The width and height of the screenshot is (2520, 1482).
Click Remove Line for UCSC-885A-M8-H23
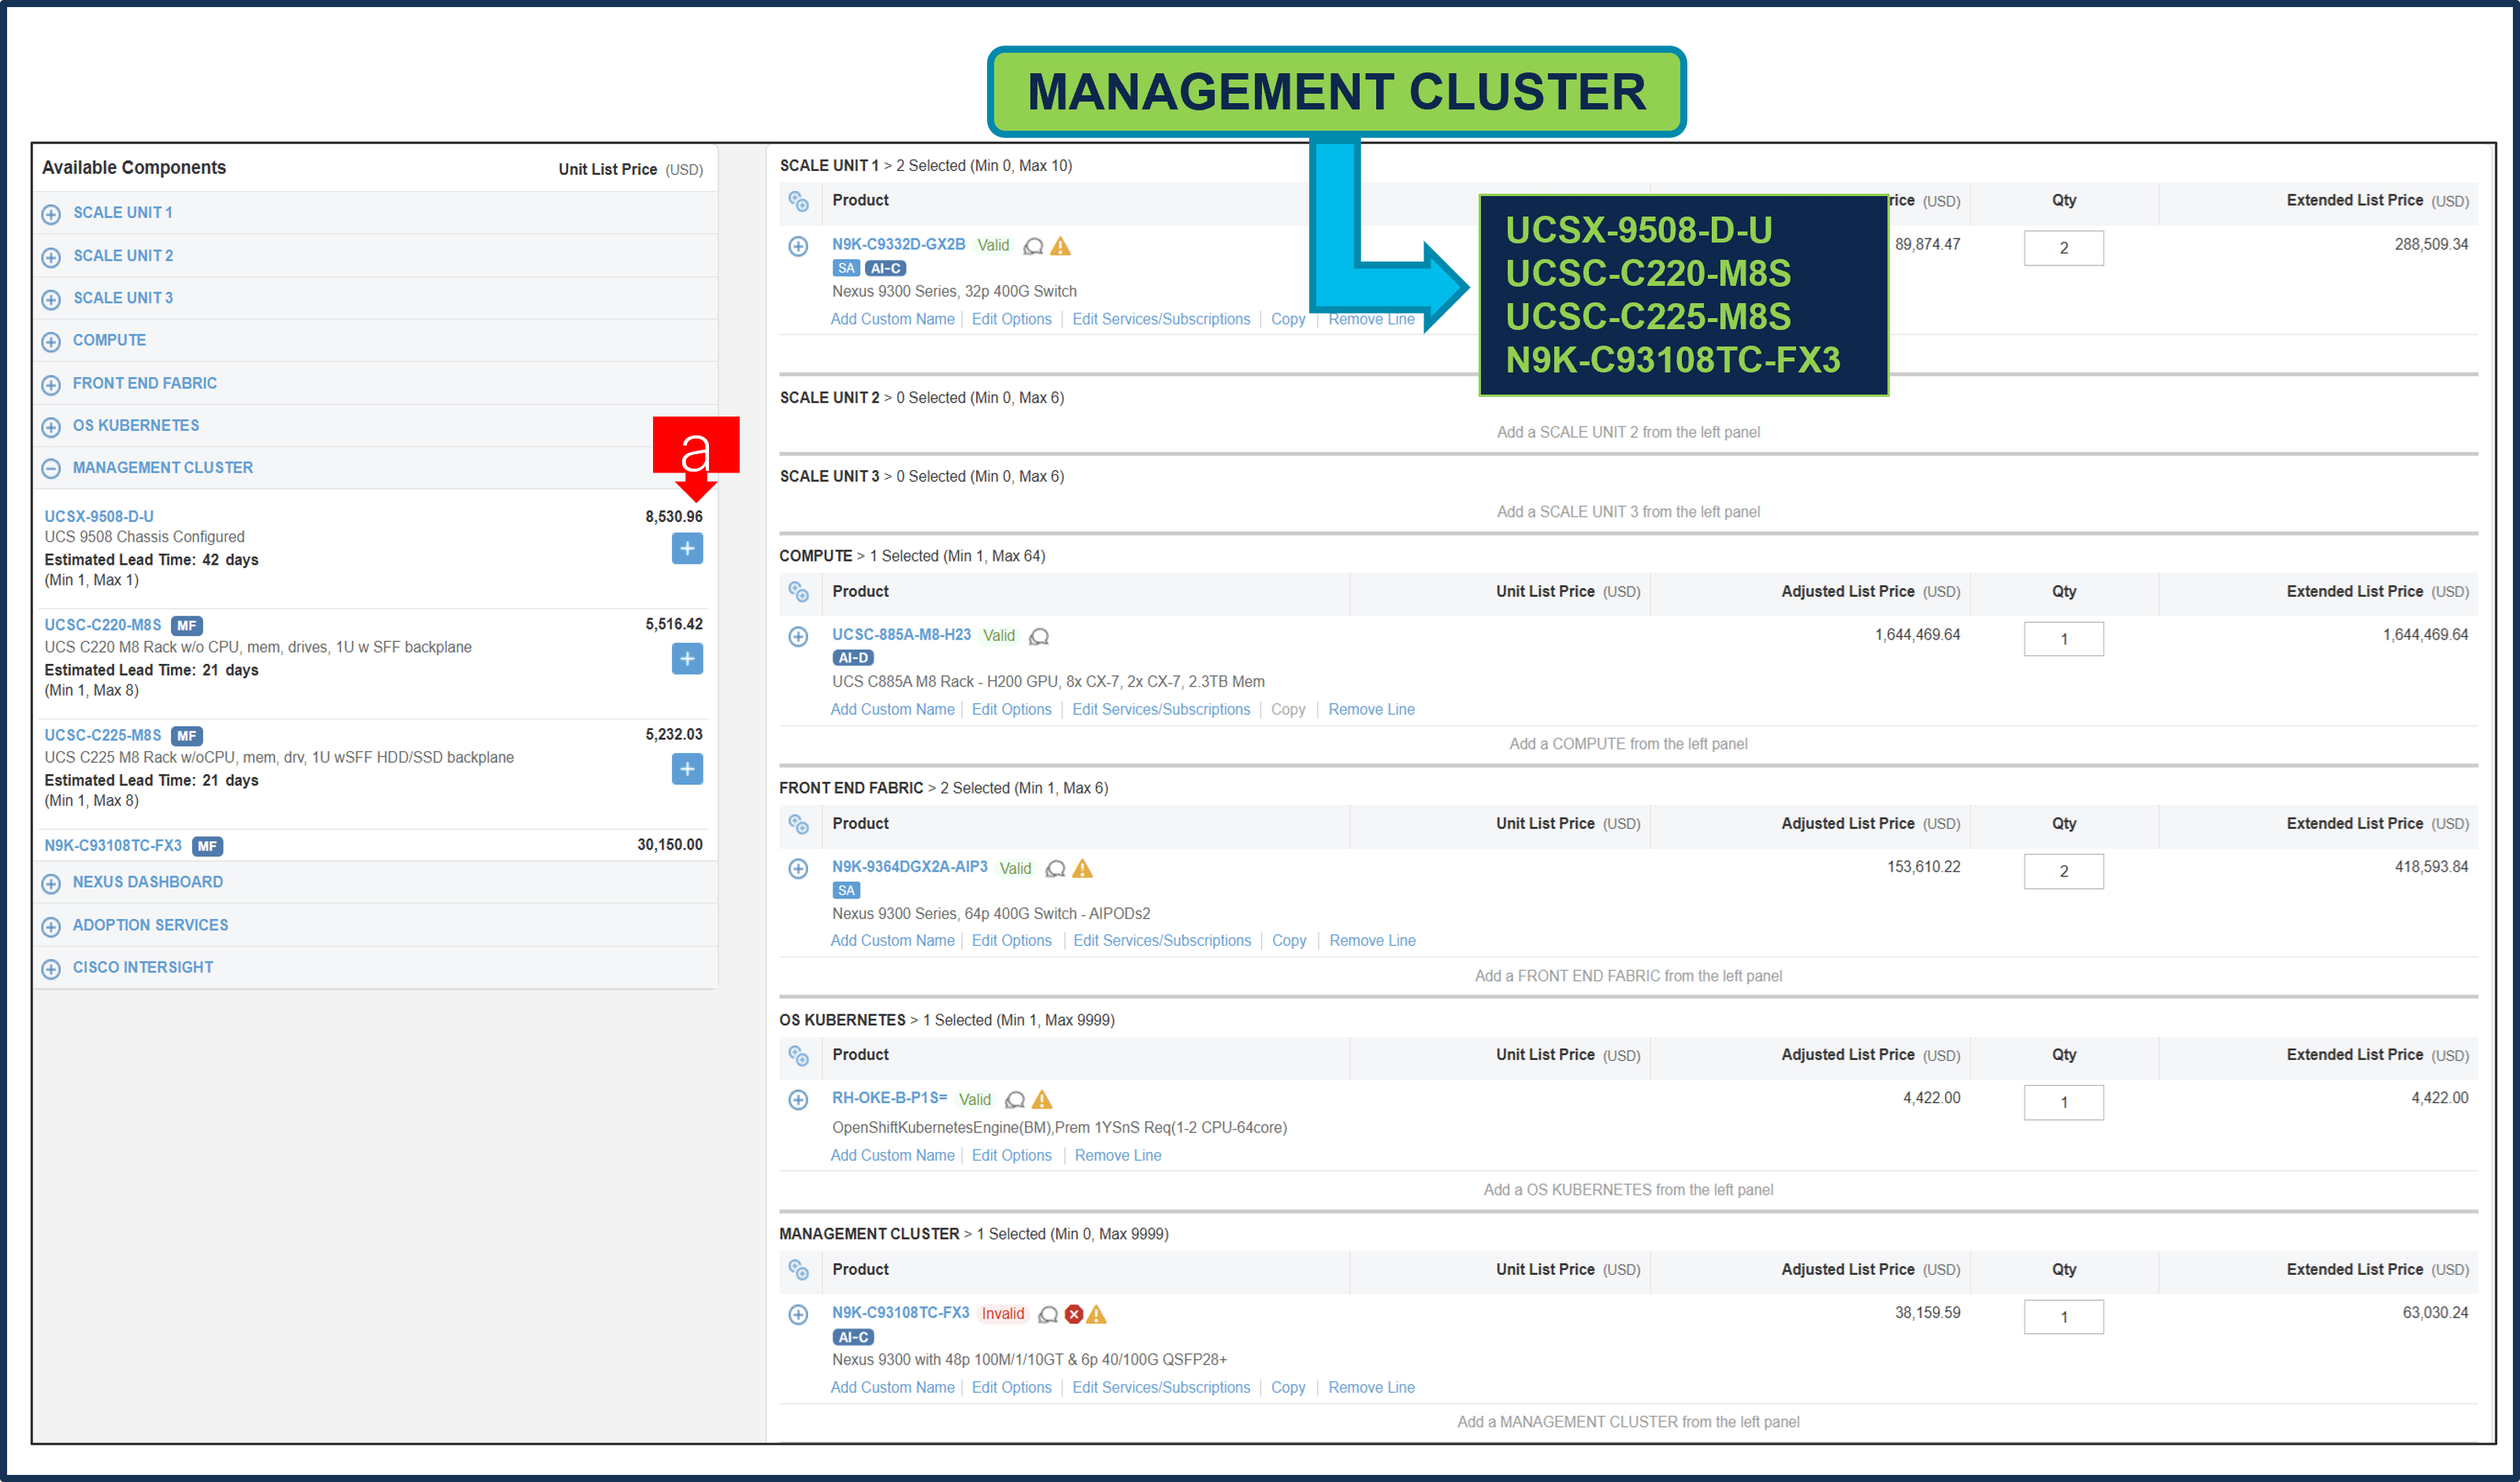coord(1371,710)
